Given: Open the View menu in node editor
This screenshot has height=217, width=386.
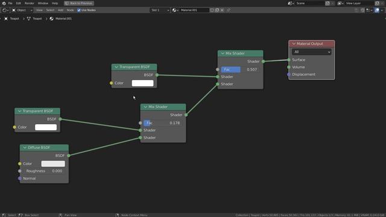Looking at the screenshot, I should click(x=39, y=10).
